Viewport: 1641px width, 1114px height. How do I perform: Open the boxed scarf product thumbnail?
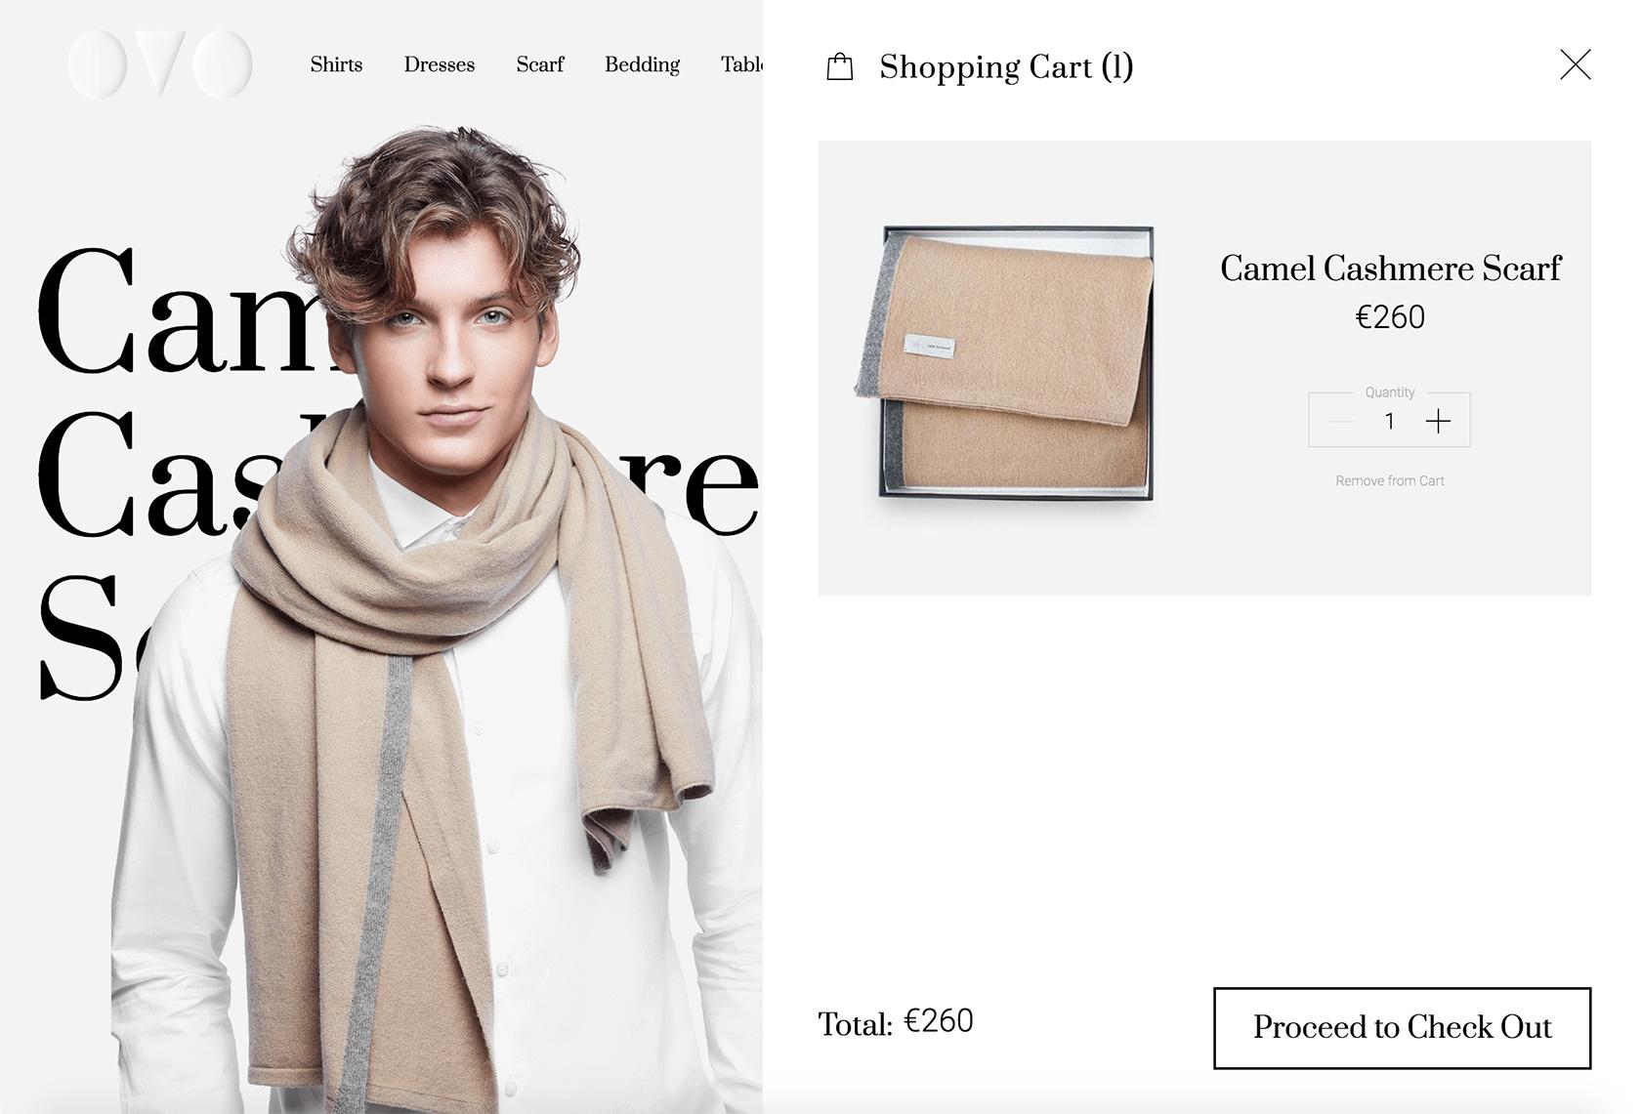tap(1006, 363)
